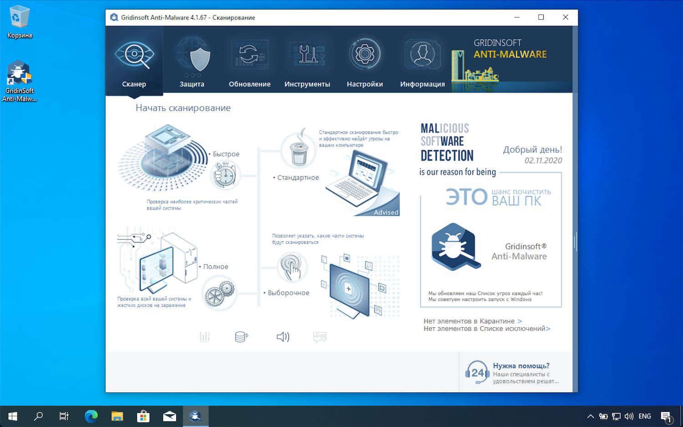Open Gridinsoft Anti-Malware from the taskbar
Image resolution: width=683 pixels, height=427 pixels.
click(195, 416)
